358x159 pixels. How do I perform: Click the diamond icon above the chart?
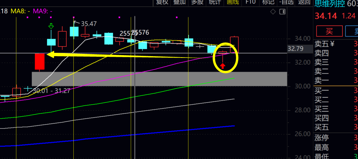[x=273, y=12]
